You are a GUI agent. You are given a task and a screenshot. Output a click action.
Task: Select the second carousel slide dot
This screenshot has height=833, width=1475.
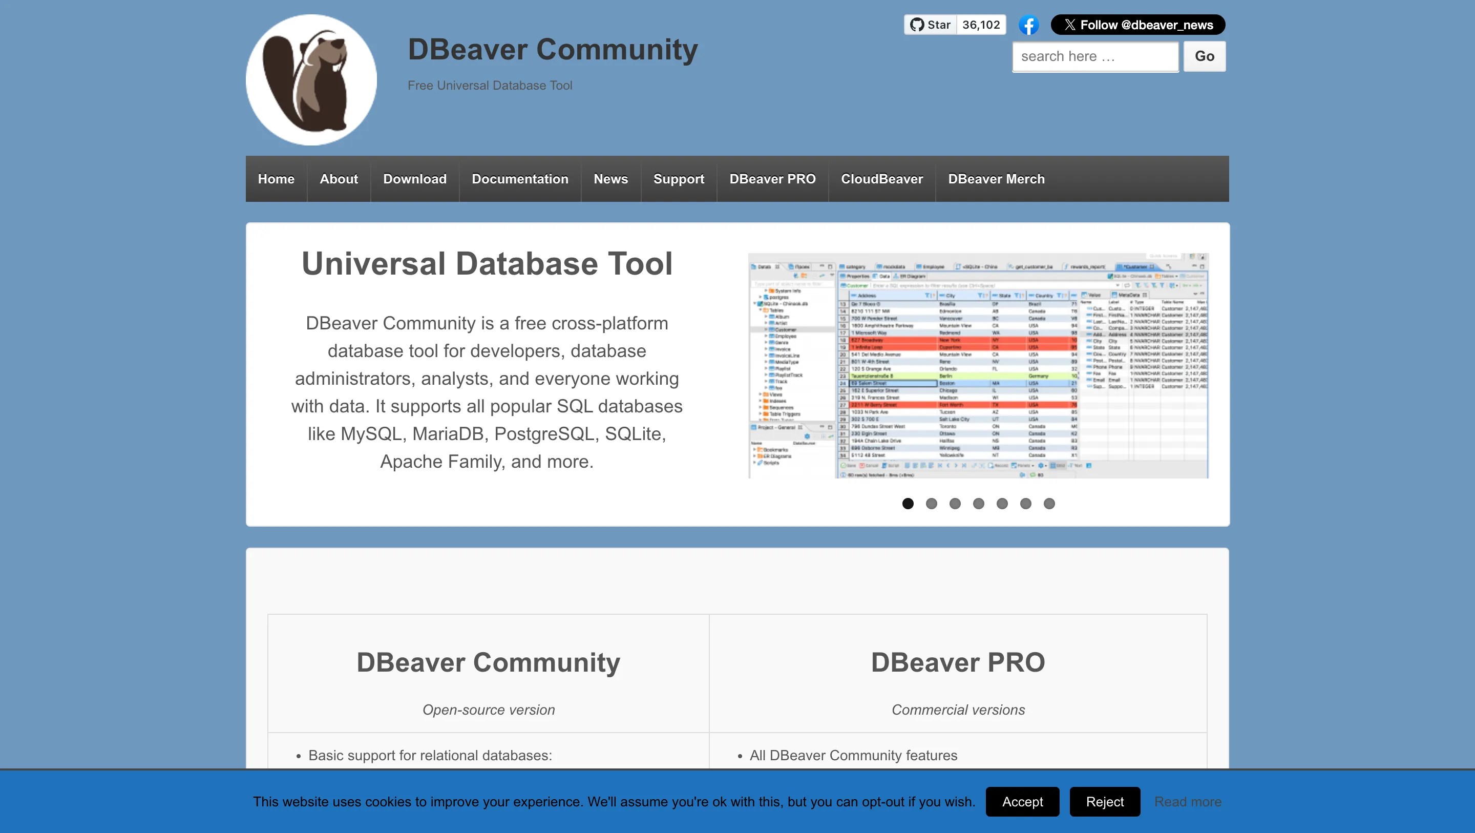[931, 504]
